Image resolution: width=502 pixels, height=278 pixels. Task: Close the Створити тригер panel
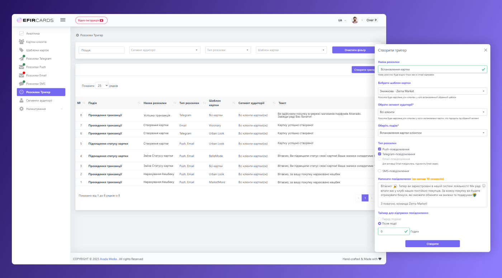pos(486,50)
